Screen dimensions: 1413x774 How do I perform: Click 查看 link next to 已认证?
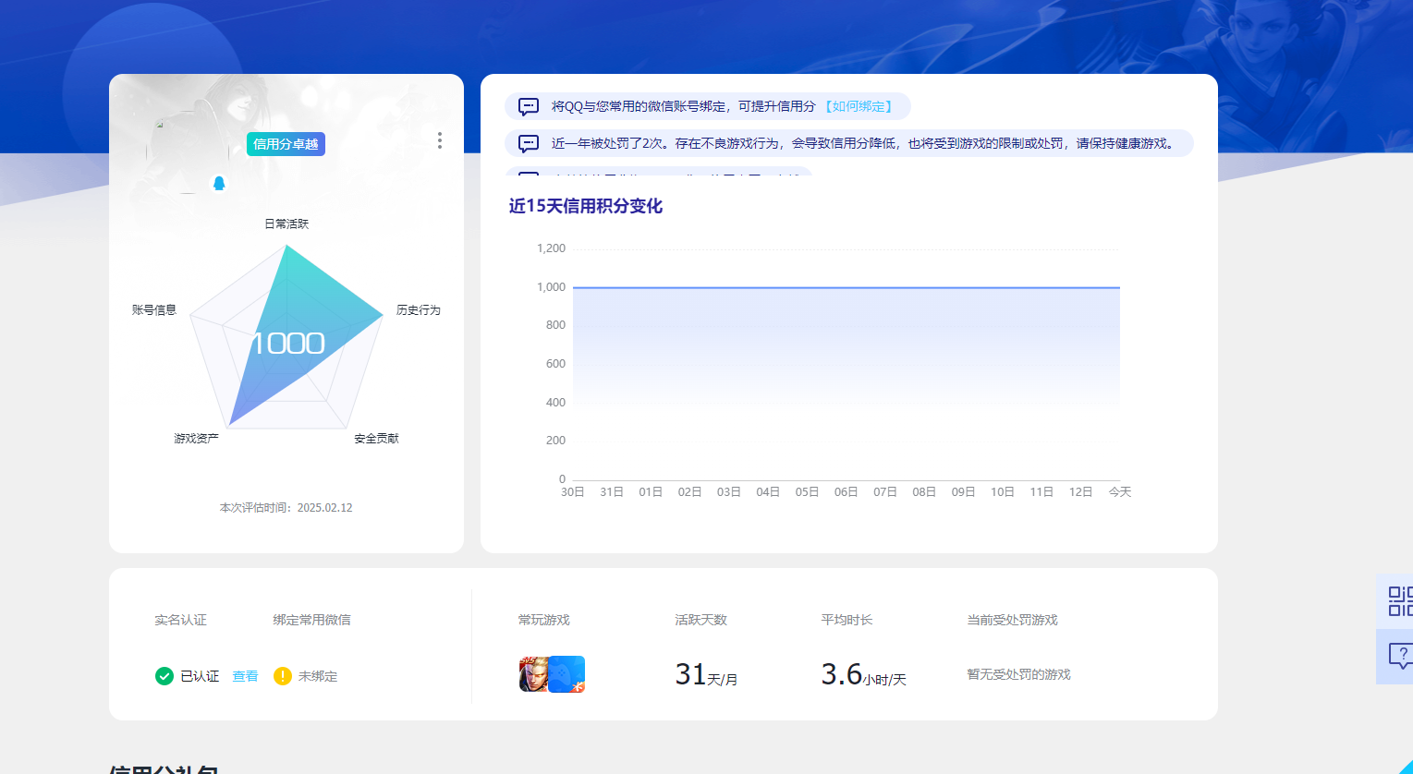245,676
